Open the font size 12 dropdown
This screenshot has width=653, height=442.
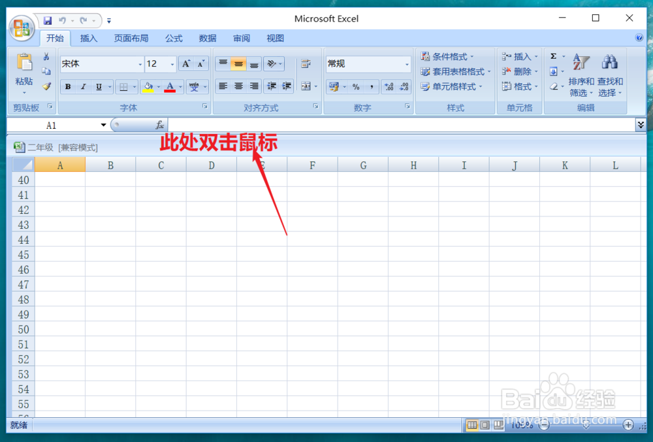click(172, 64)
